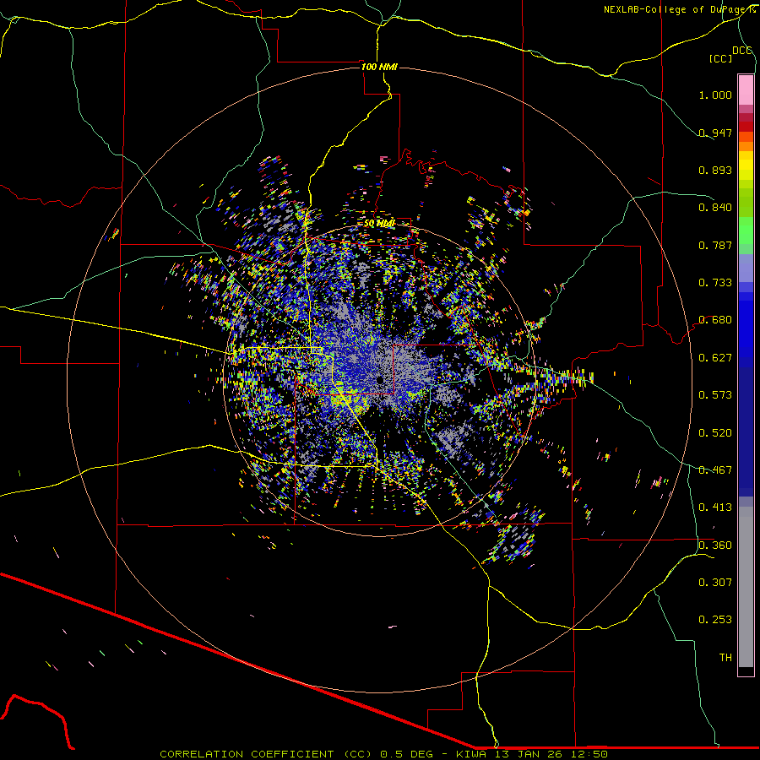Click the 0.893 scale value
This screenshot has height=760, width=760.
click(x=715, y=170)
